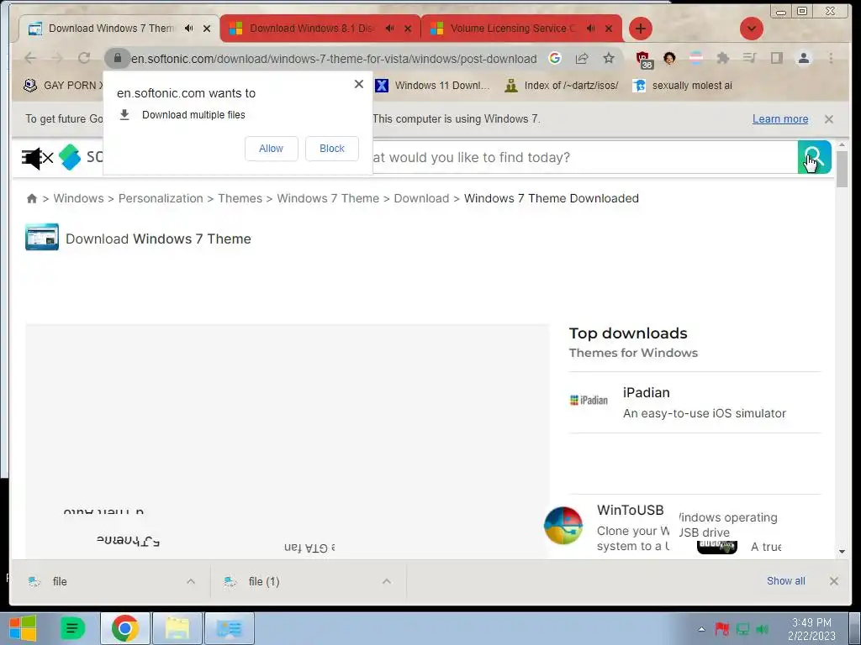Viewport: 861px width, 645px height.
Task: Expand options for file (1) download
Action: coord(387,581)
